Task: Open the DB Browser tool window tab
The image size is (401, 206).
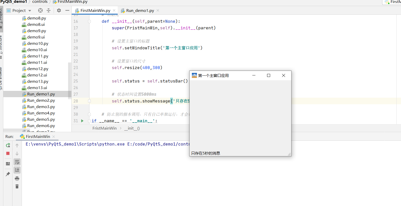Action: click(1, 78)
